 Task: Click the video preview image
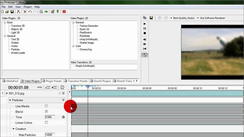[212, 52]
